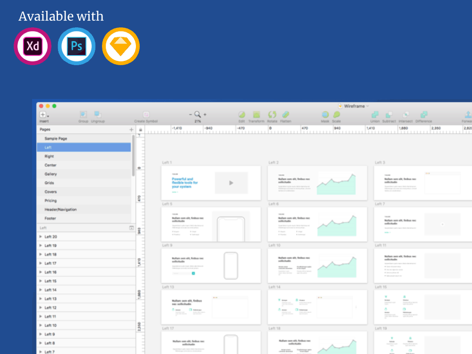
Task: Click the Subtract boolean operation icon
Action: coord(389,115)
